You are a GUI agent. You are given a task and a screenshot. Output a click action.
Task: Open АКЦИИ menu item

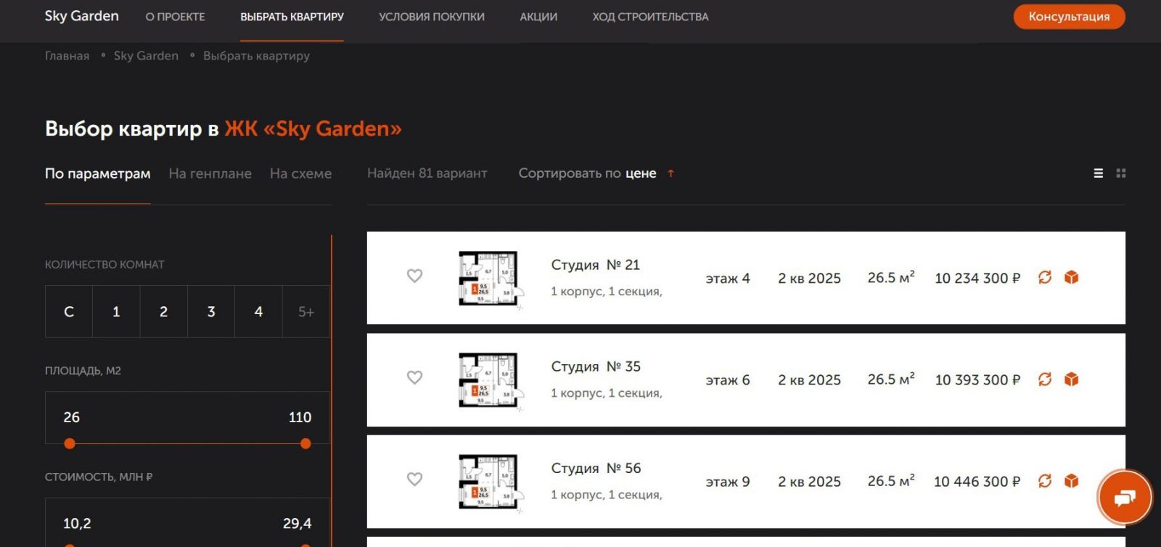point(538,17)
